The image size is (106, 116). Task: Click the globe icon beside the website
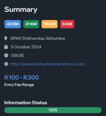coord(6,64)
